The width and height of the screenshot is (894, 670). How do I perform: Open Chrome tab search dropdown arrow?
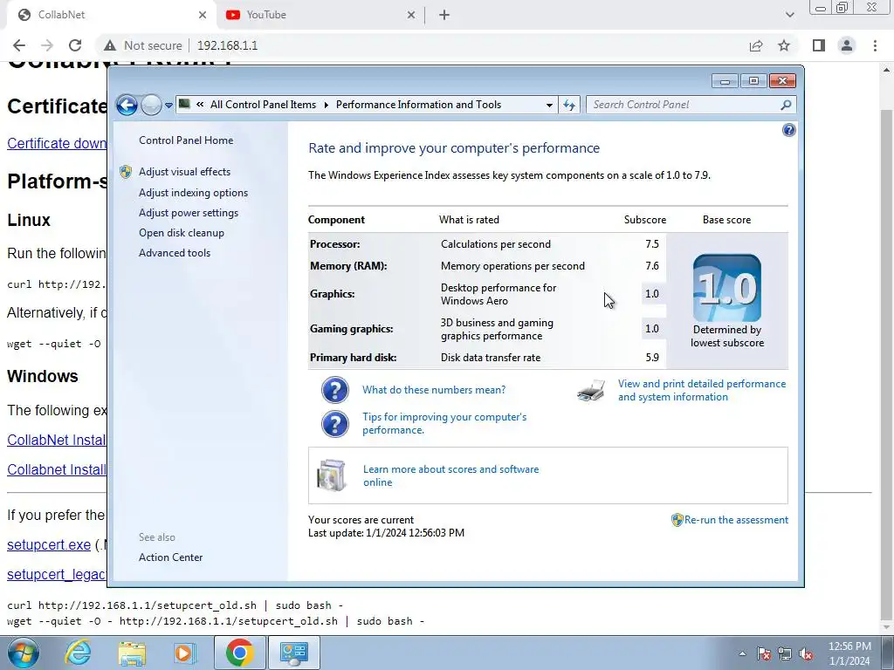click(789, 15)
